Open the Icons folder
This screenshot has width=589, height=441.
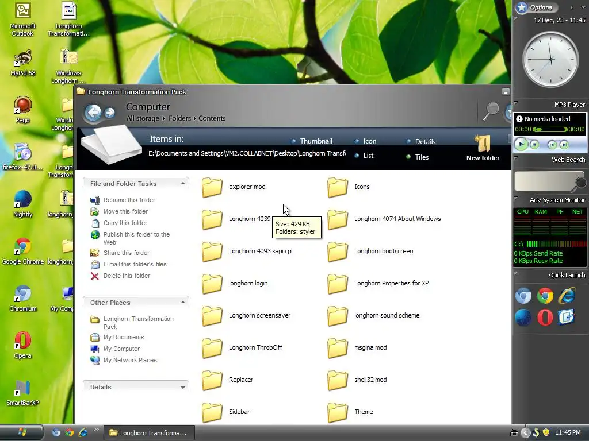pyautogui.click(x=348, y=187)
